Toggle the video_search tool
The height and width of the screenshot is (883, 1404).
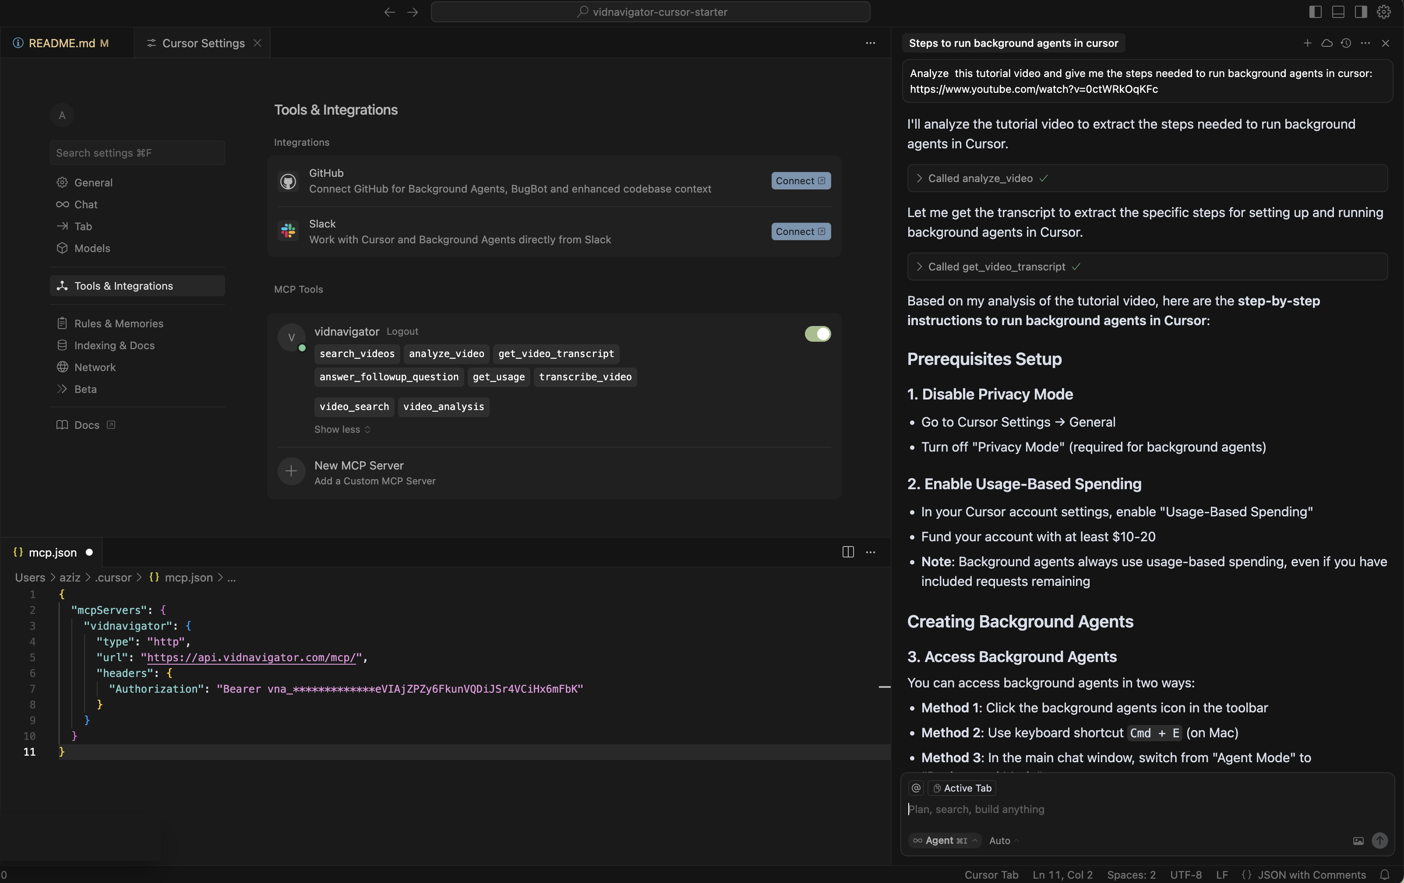point(354,406)
